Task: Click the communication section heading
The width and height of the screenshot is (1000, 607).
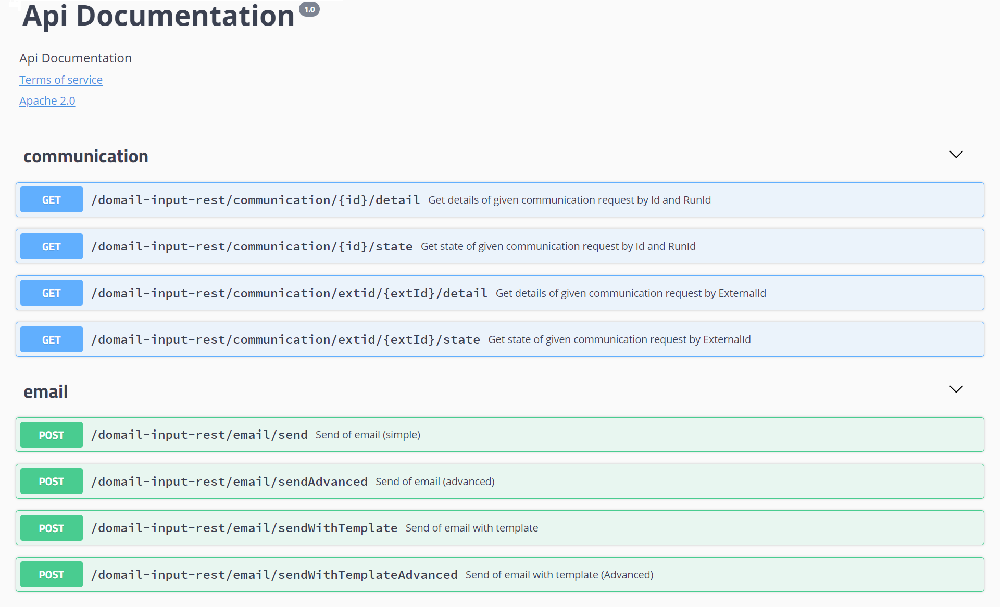Action: pos(86,156)
